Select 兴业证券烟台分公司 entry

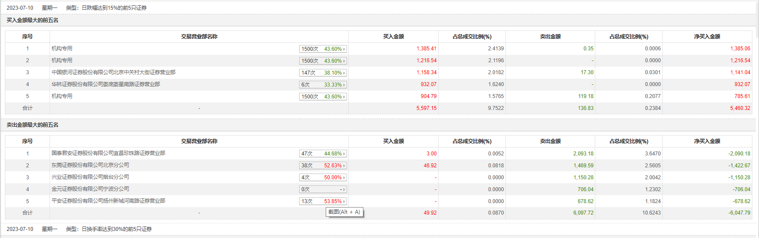pos(90,177)
